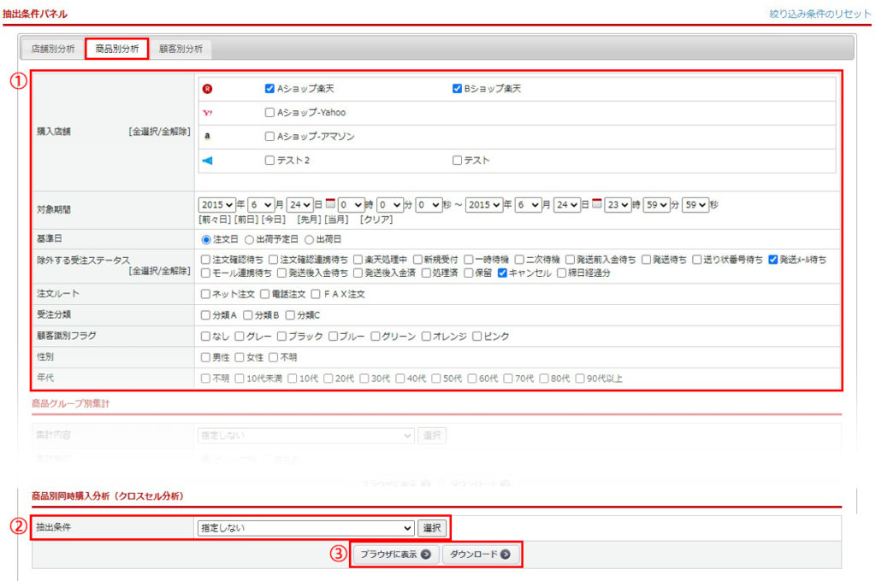Image resolution: width=876 pixels, height=581 pixels.
Task: Click the Rakuten store logo icon
Action: [207, 89]
